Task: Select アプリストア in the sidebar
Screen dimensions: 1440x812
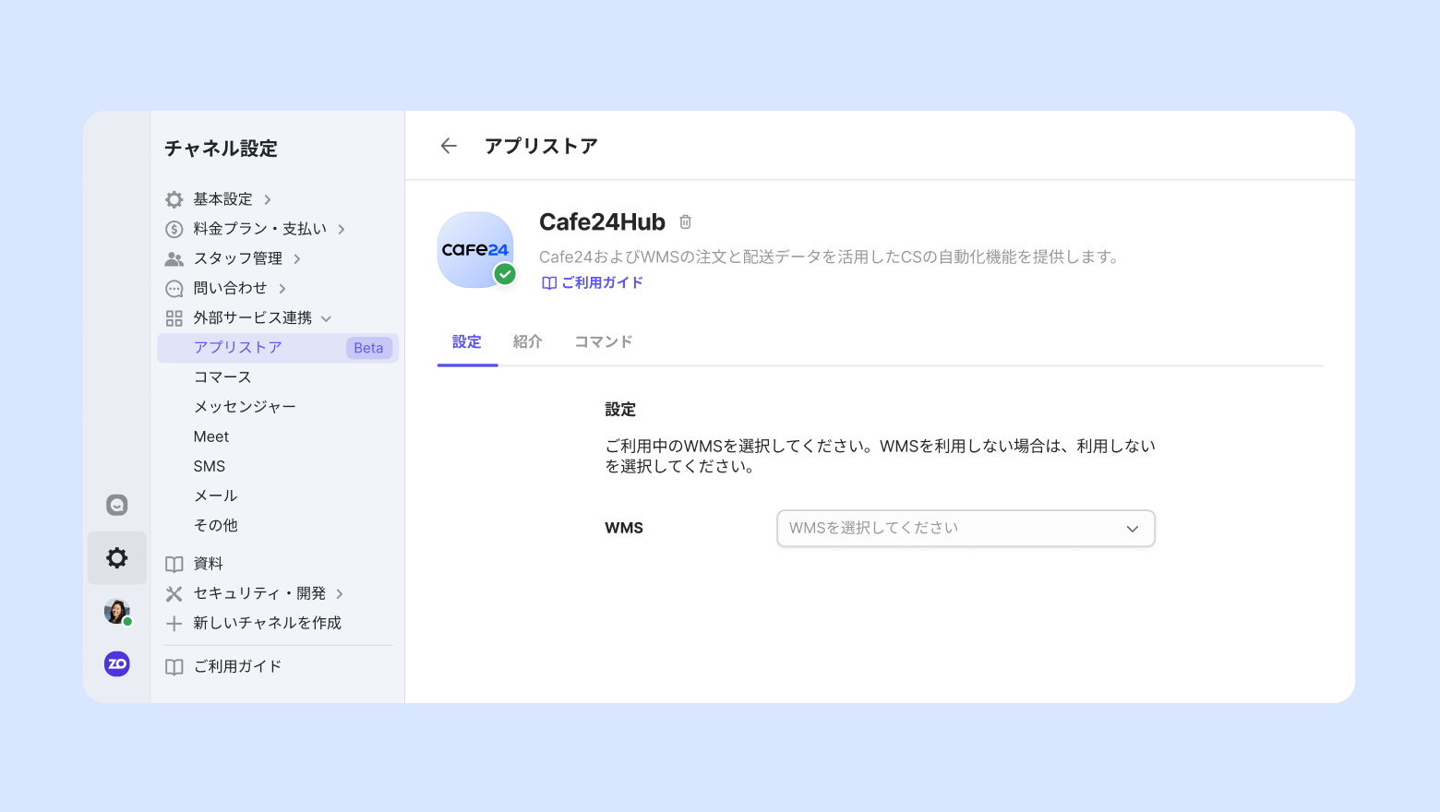Action: (278, 348)
